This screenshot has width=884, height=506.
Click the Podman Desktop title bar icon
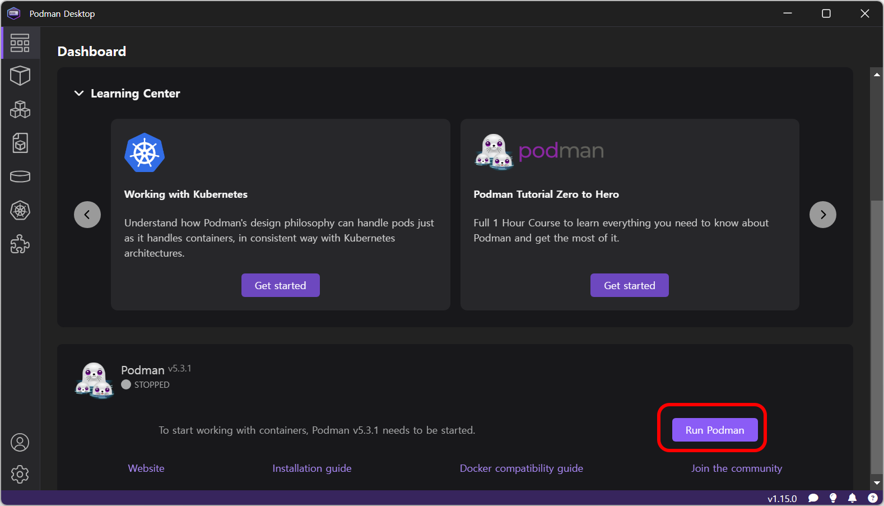(13, 13)
